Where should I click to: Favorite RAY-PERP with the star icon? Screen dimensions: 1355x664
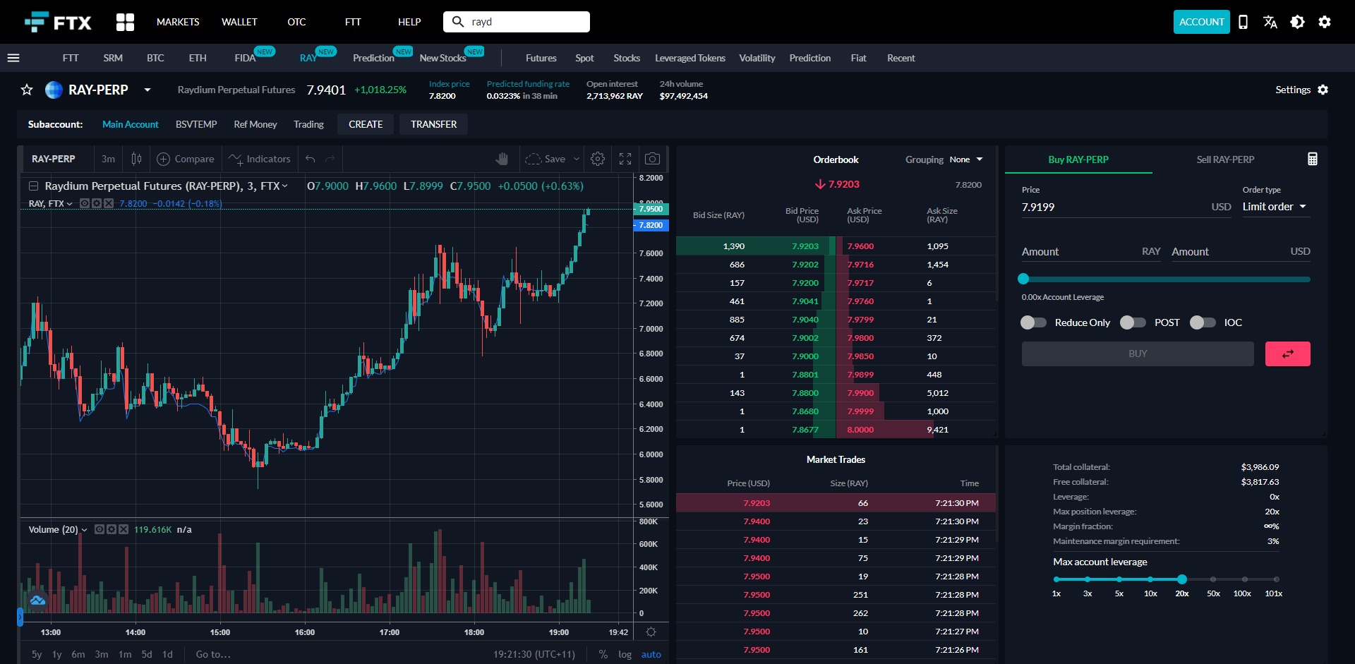26,90
